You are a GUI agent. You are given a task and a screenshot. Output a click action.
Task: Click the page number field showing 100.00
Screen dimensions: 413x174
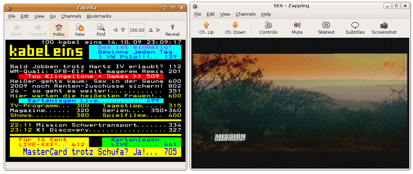click(x=137, y=30)
